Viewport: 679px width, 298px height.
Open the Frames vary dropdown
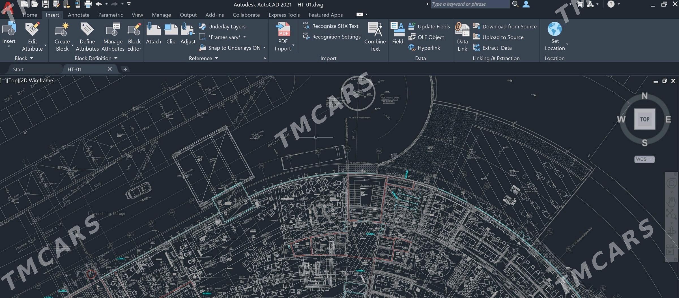point(244,37)
